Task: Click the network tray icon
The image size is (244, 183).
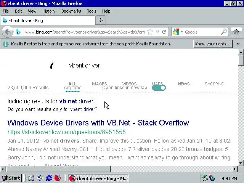Action: point(204,178)
